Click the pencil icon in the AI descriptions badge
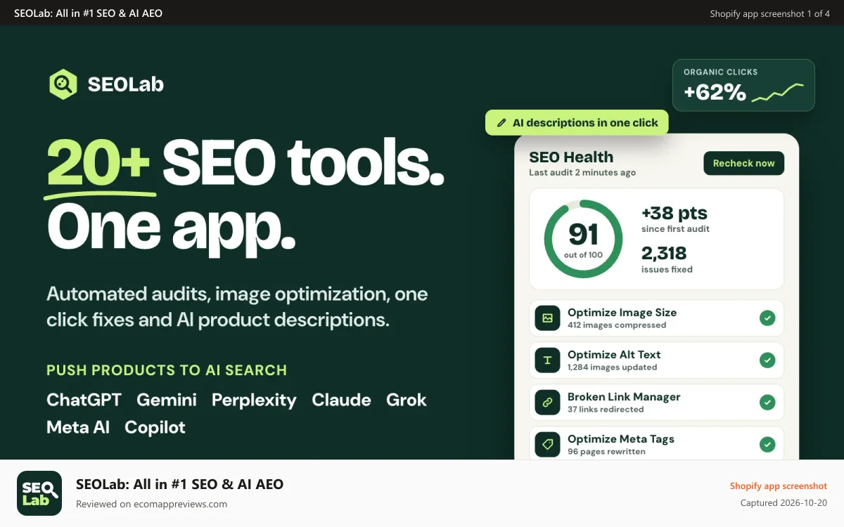The height and width of the screenshot is (527, 844). point(501,123)
